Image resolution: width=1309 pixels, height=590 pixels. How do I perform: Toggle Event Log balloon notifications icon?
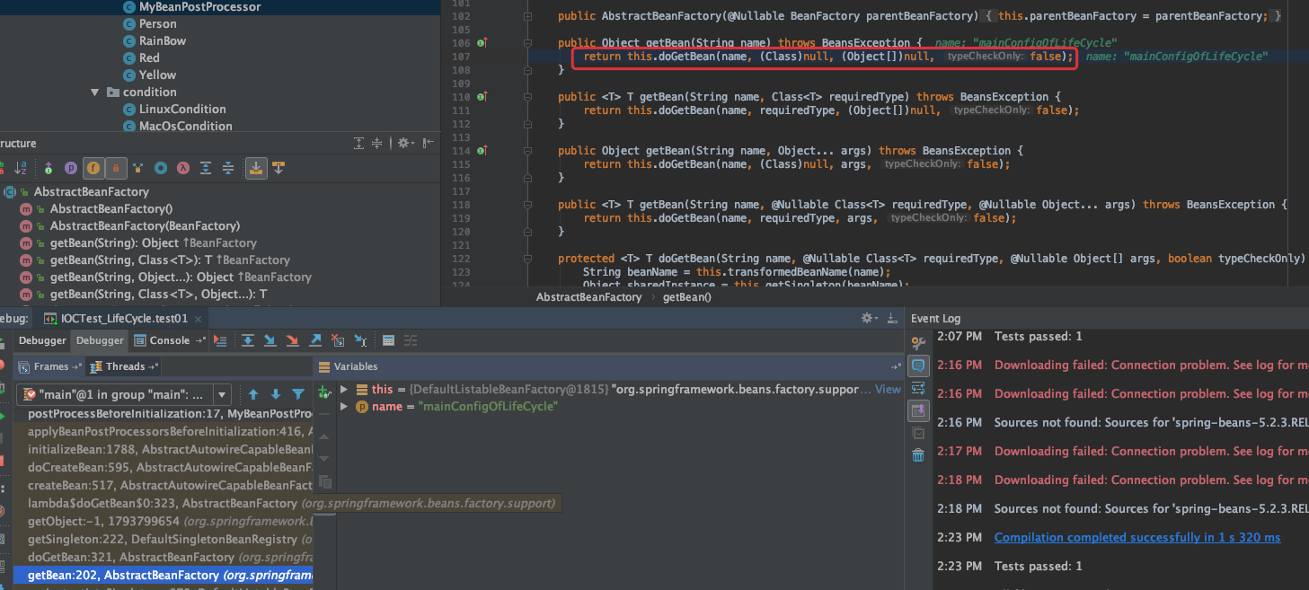pos(918,365)
